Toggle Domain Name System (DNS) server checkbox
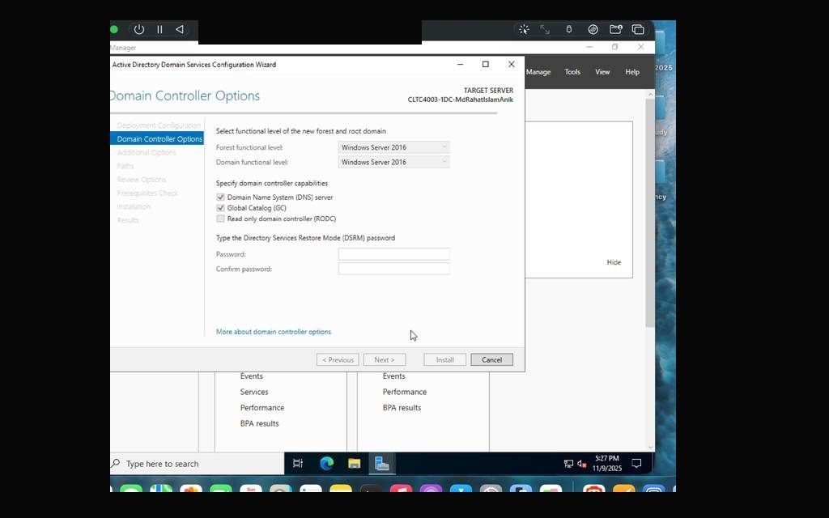The image size is (829, 518). [220, 197]
